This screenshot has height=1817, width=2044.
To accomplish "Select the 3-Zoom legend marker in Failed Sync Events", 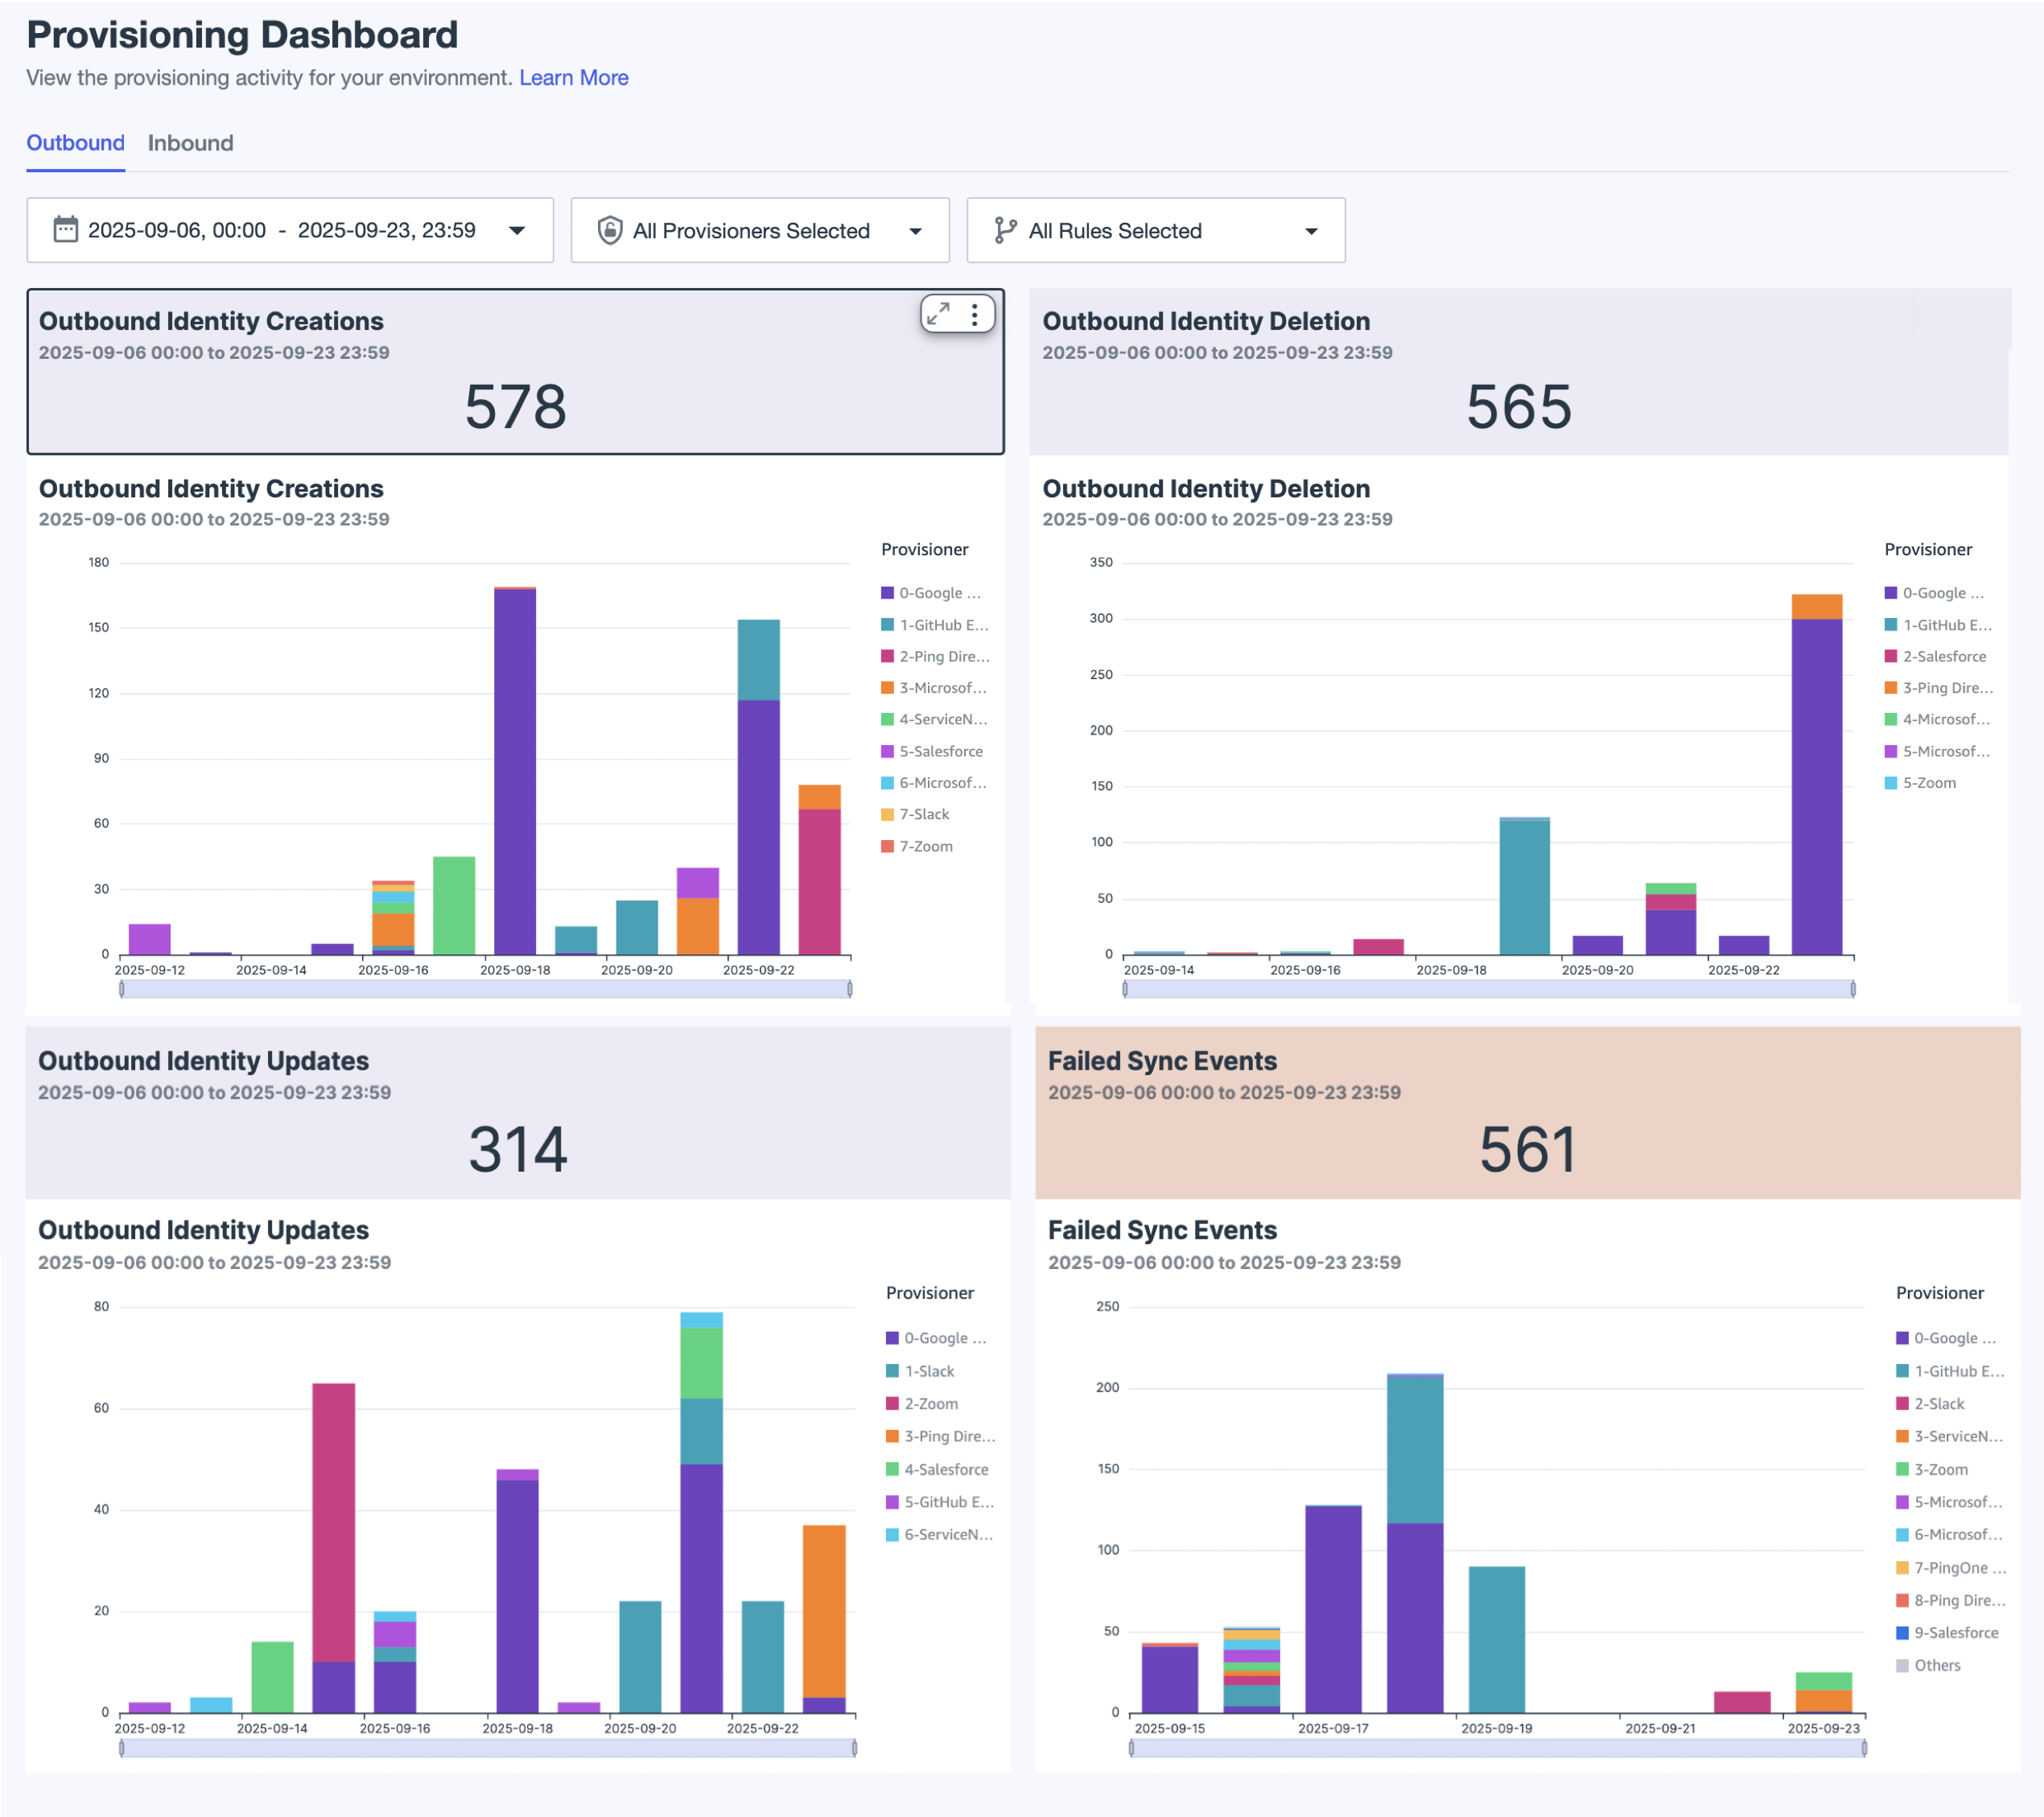I will (1901, 1469).
